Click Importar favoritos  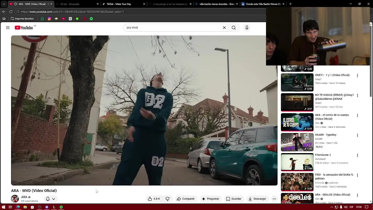(x=22, y=19)
